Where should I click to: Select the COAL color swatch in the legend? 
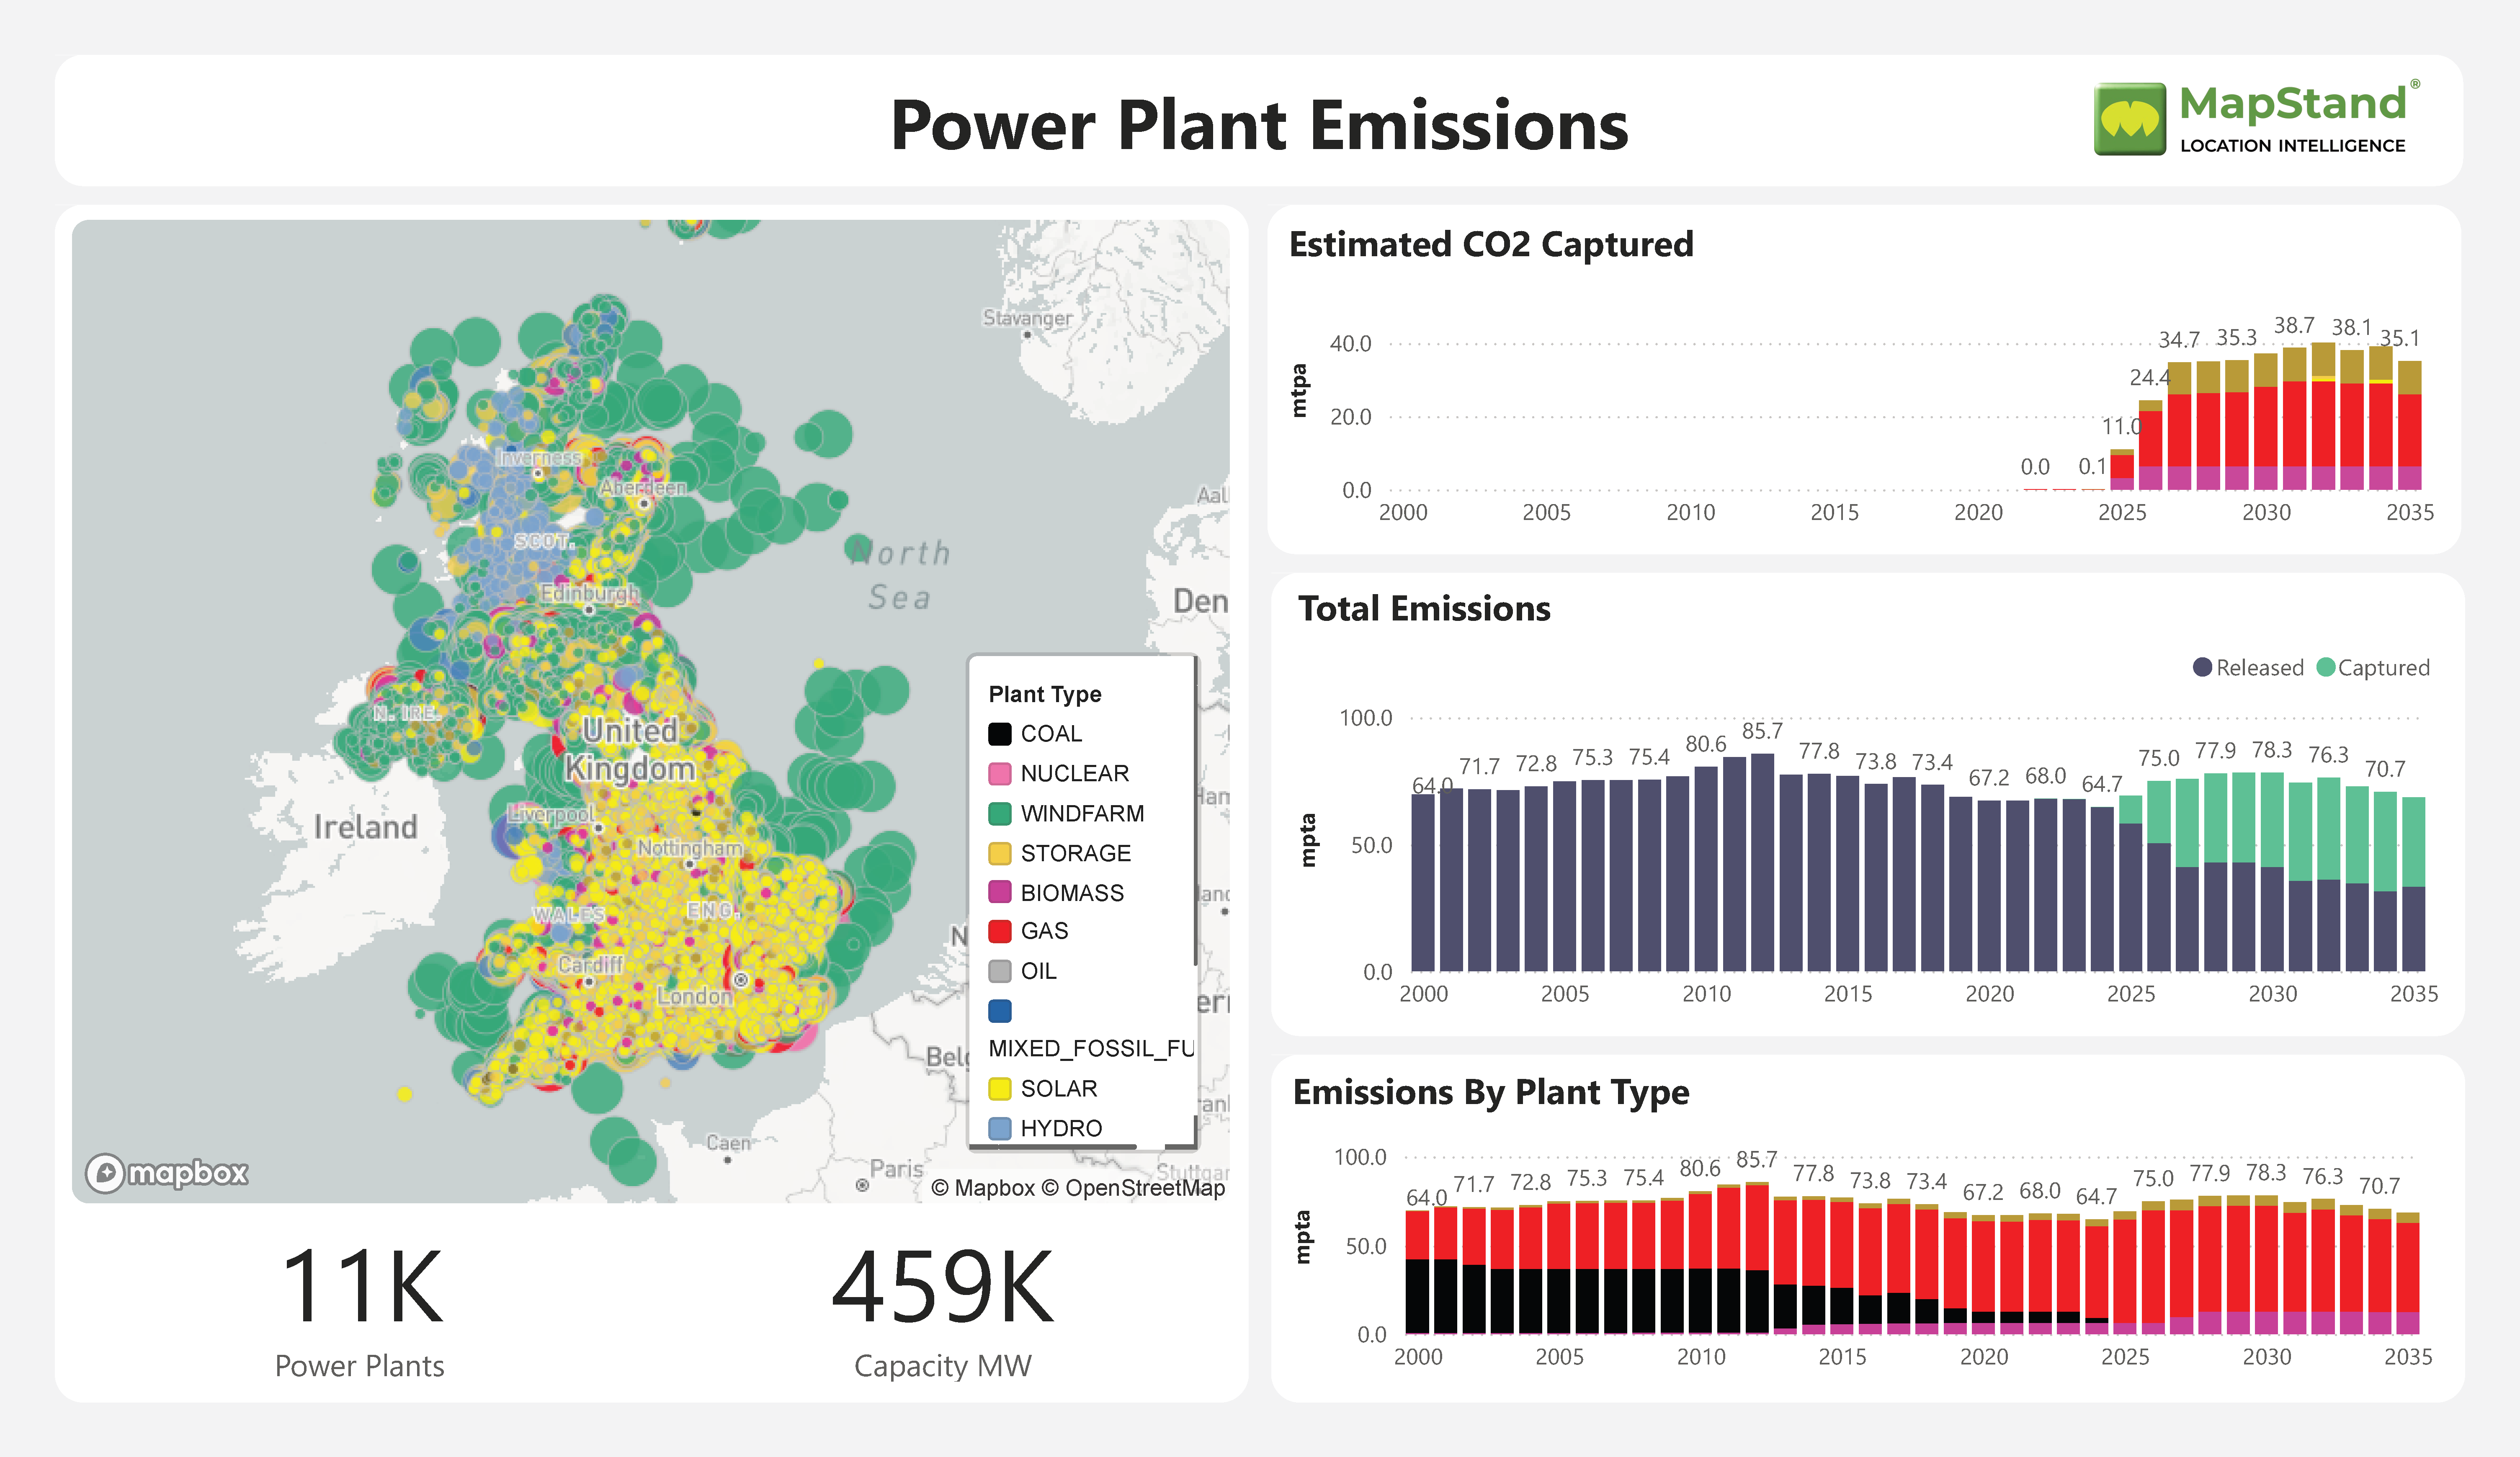tap(999, 734)
